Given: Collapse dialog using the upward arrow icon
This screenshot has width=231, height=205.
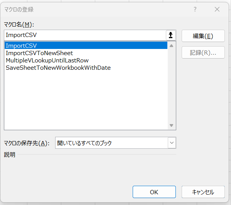Looking at the screenshot, I should (171, 35).
